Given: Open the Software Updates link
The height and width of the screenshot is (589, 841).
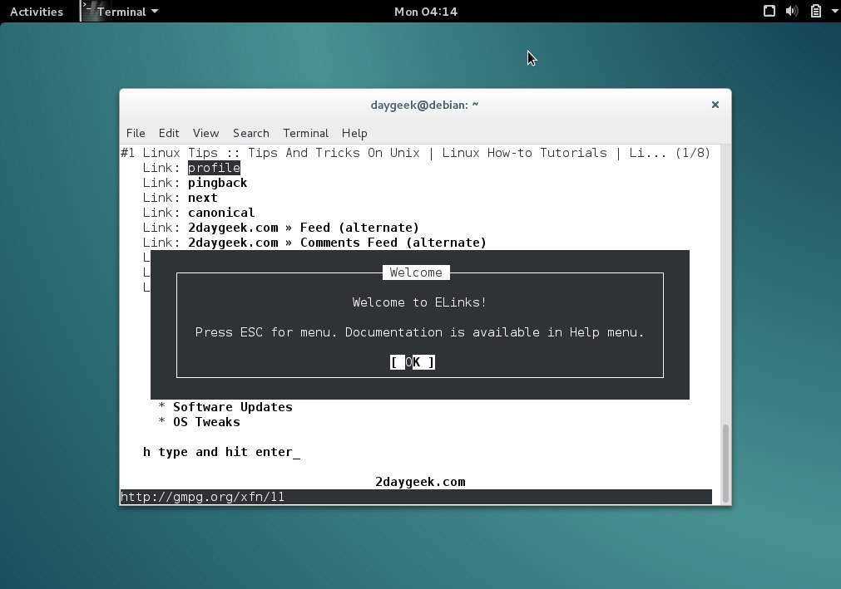Looking at the screenshot, I should (232, 407).
